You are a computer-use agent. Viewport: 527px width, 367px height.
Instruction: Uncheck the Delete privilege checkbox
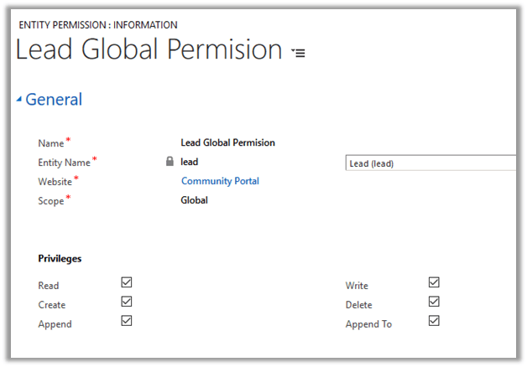[x=434, y=302]
